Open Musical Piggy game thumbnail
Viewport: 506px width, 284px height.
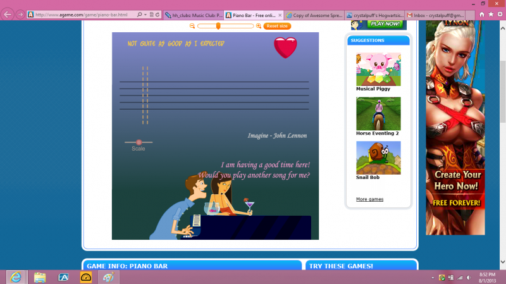point(378,70)
